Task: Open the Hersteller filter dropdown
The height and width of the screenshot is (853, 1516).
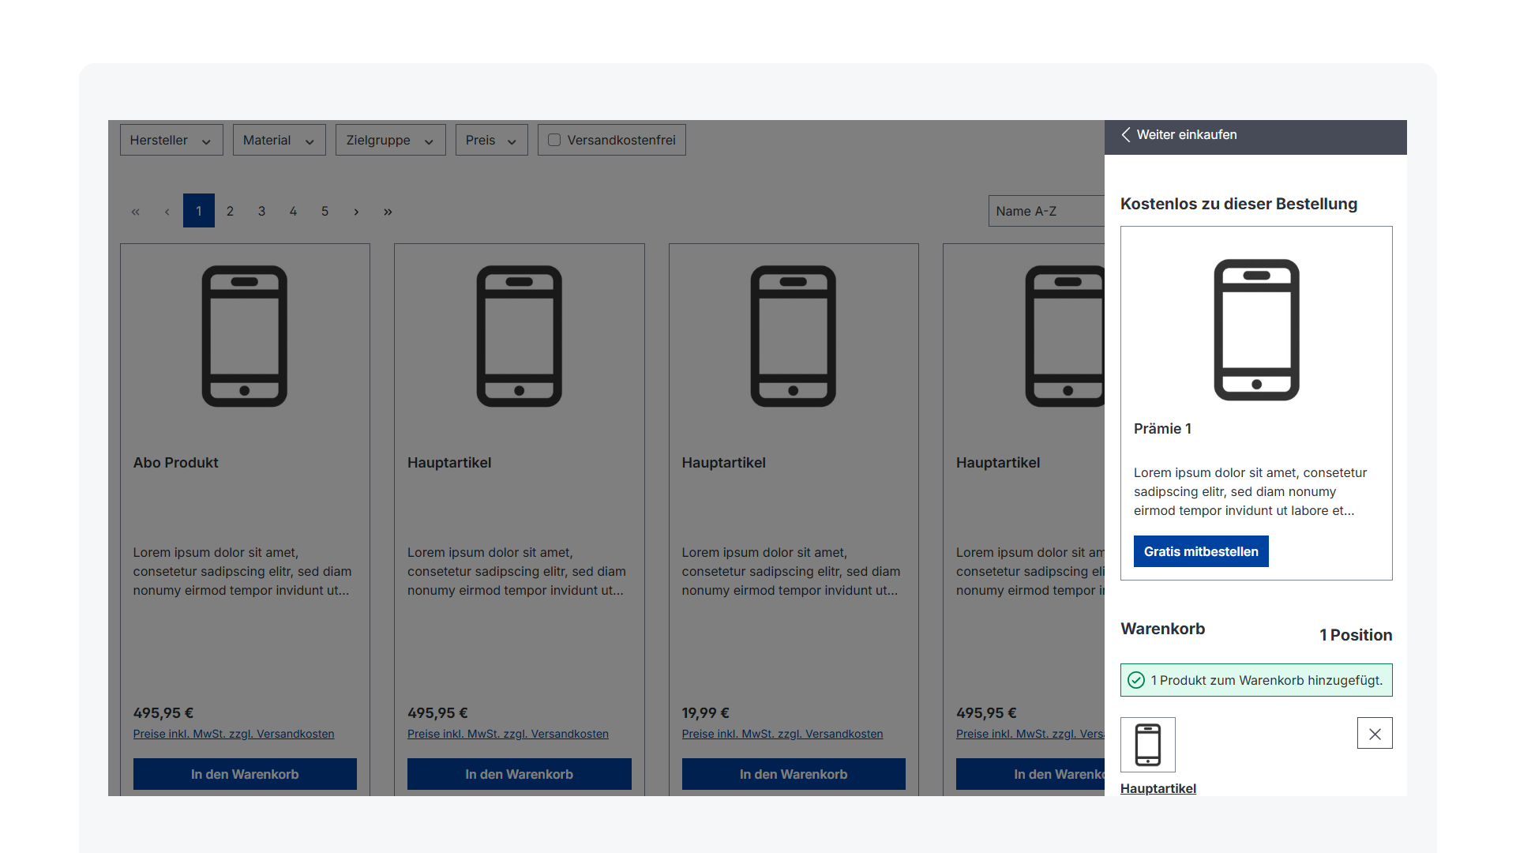Action: point(171,140)
